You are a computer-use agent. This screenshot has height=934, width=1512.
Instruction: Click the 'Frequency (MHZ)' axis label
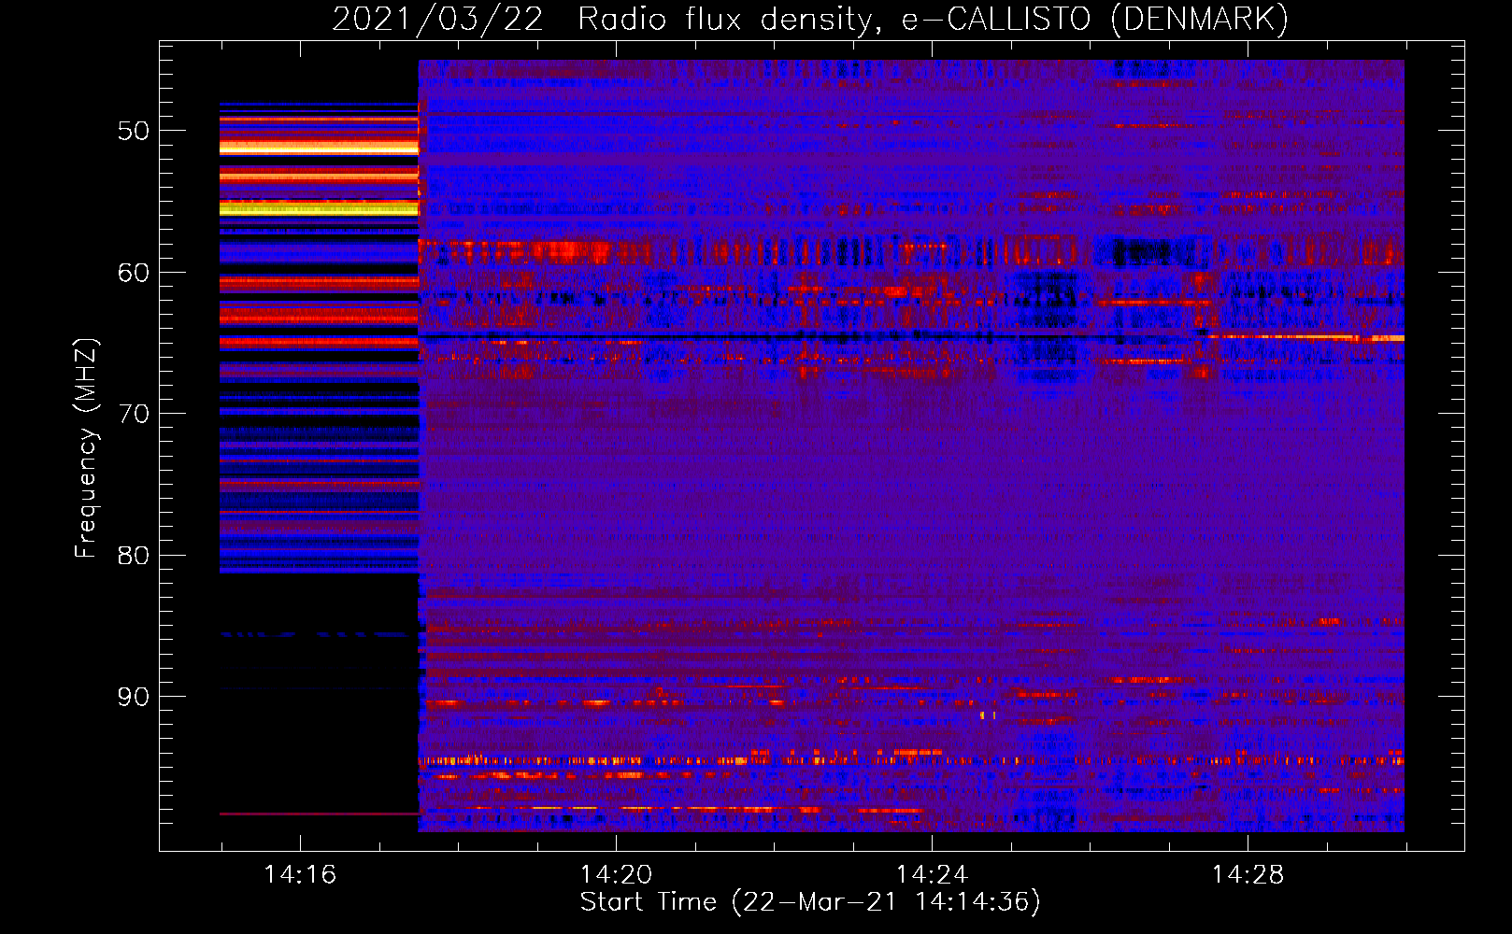tap(85, 448)
